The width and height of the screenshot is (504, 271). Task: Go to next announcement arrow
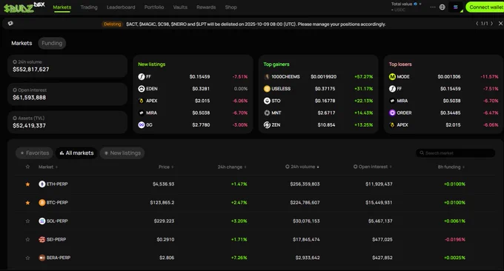click(491, 24)
